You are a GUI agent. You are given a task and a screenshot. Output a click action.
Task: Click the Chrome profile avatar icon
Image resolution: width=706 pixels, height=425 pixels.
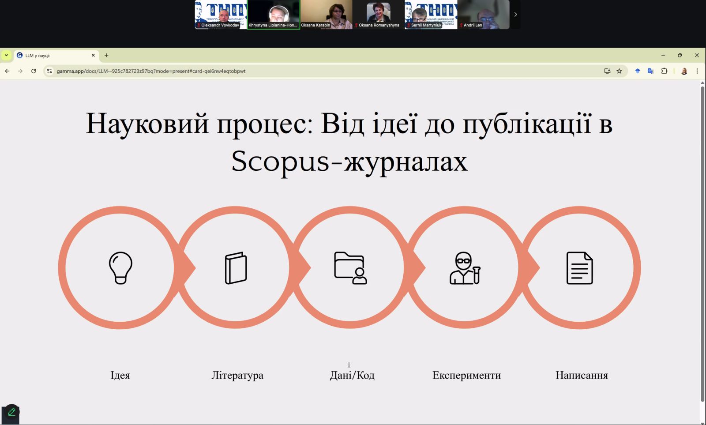click(x=684, y=71)
